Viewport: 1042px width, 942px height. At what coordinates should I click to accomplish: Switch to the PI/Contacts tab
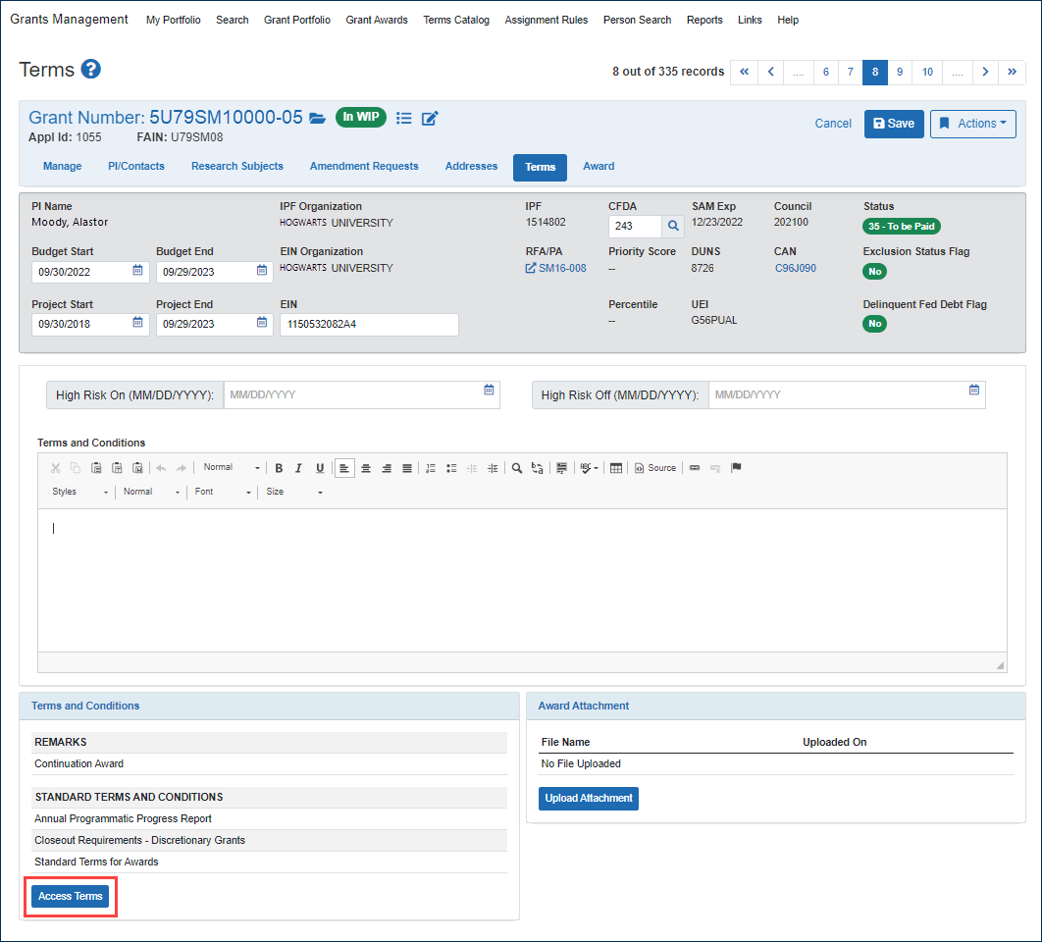(x=136, y=166)
